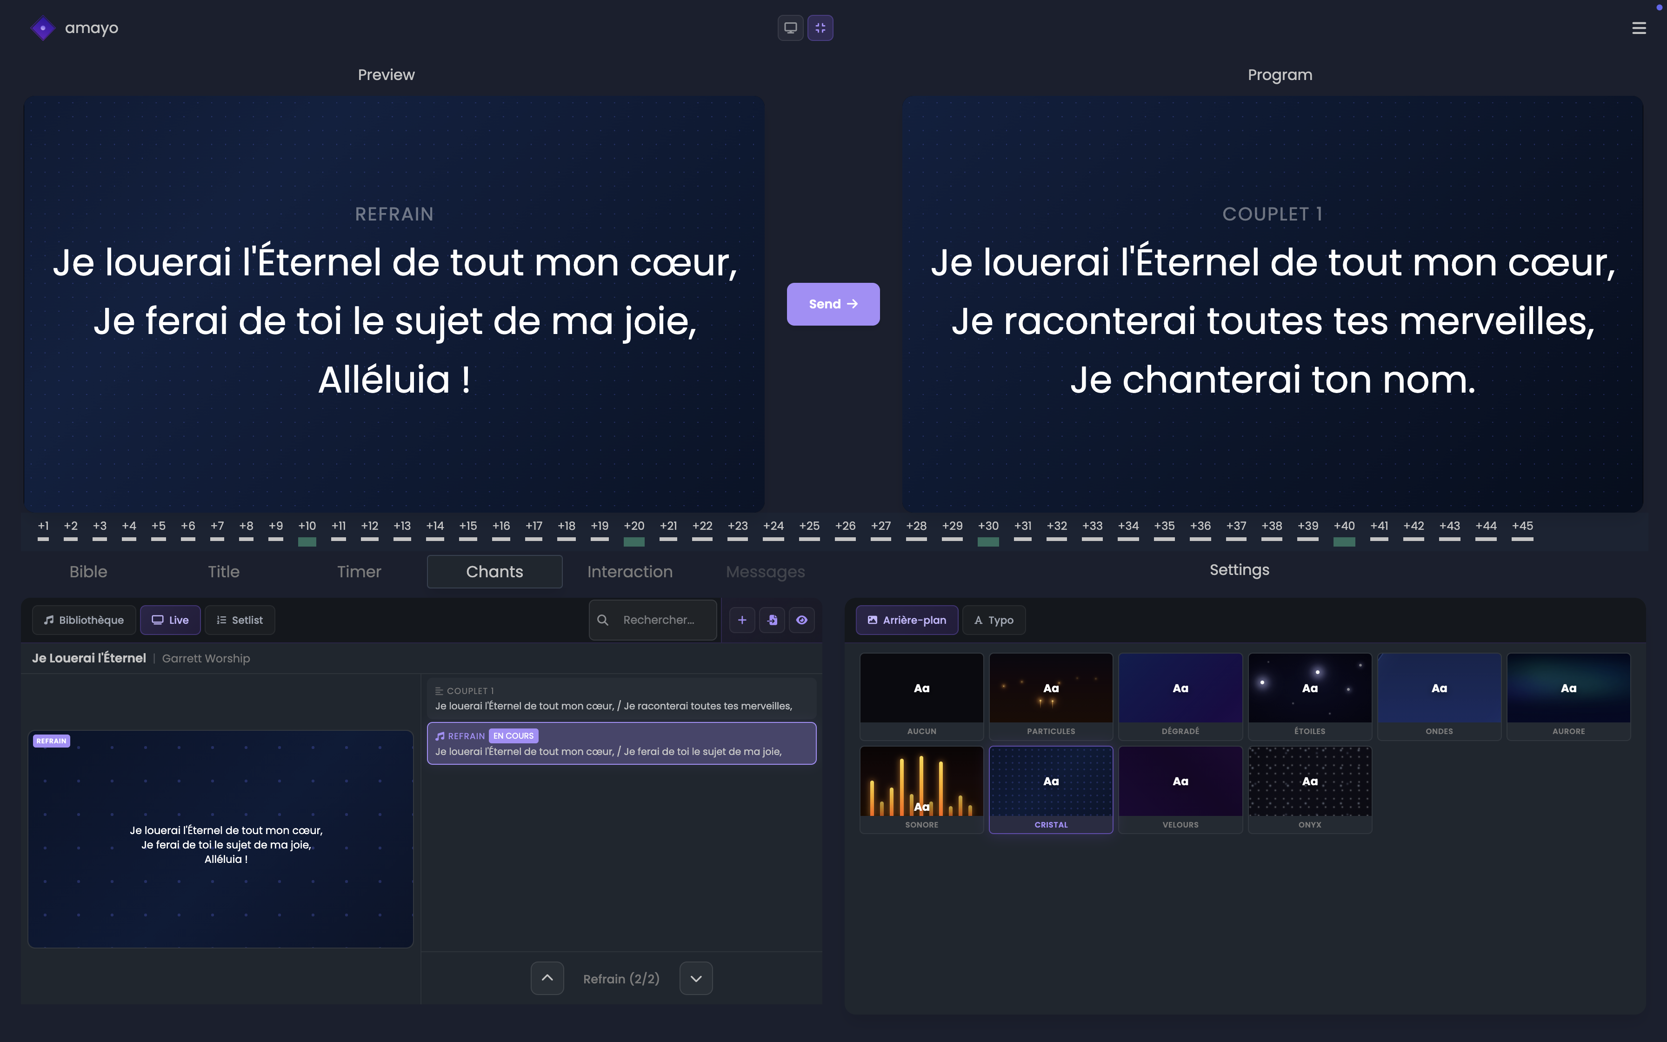The image size is (1667, 1042).
Task: Toggle the live output preview eye icon
Action: 802,620
